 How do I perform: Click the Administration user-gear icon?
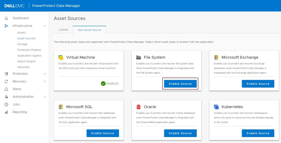[6, 97]
